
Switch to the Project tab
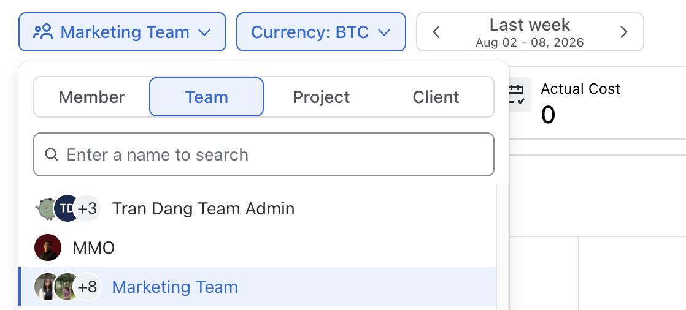point(321,97)
